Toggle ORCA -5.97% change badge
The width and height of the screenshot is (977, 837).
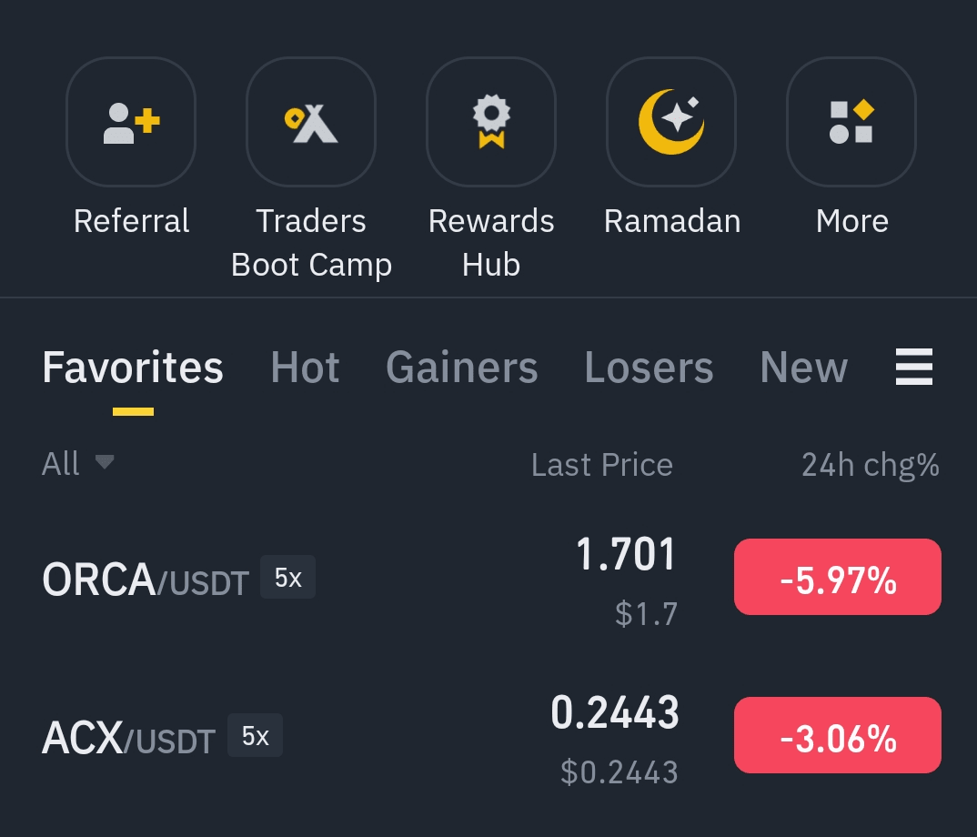(x=837, y=577)
